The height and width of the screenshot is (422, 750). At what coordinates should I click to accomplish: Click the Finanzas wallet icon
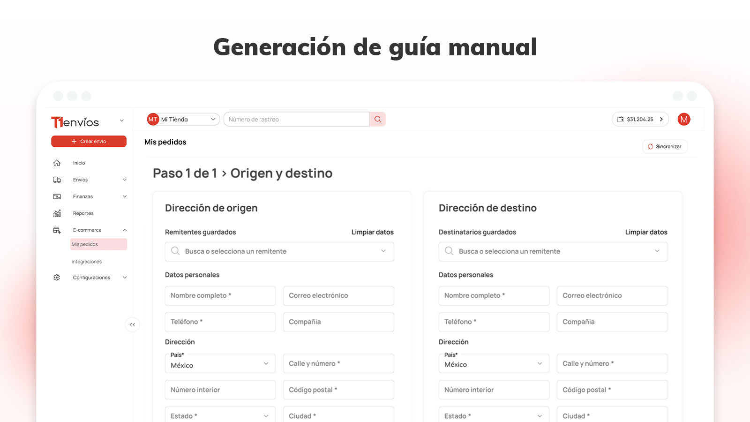click(x=57, y=196)
